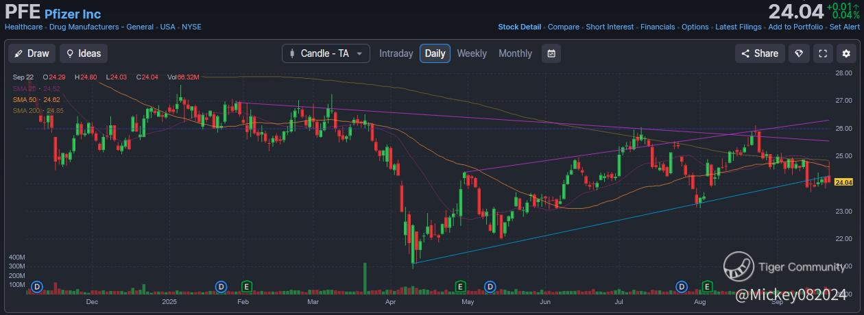This screenshot has height=315, width=864.
Task: Click the dividend D marker in late January
Action: 221,286
